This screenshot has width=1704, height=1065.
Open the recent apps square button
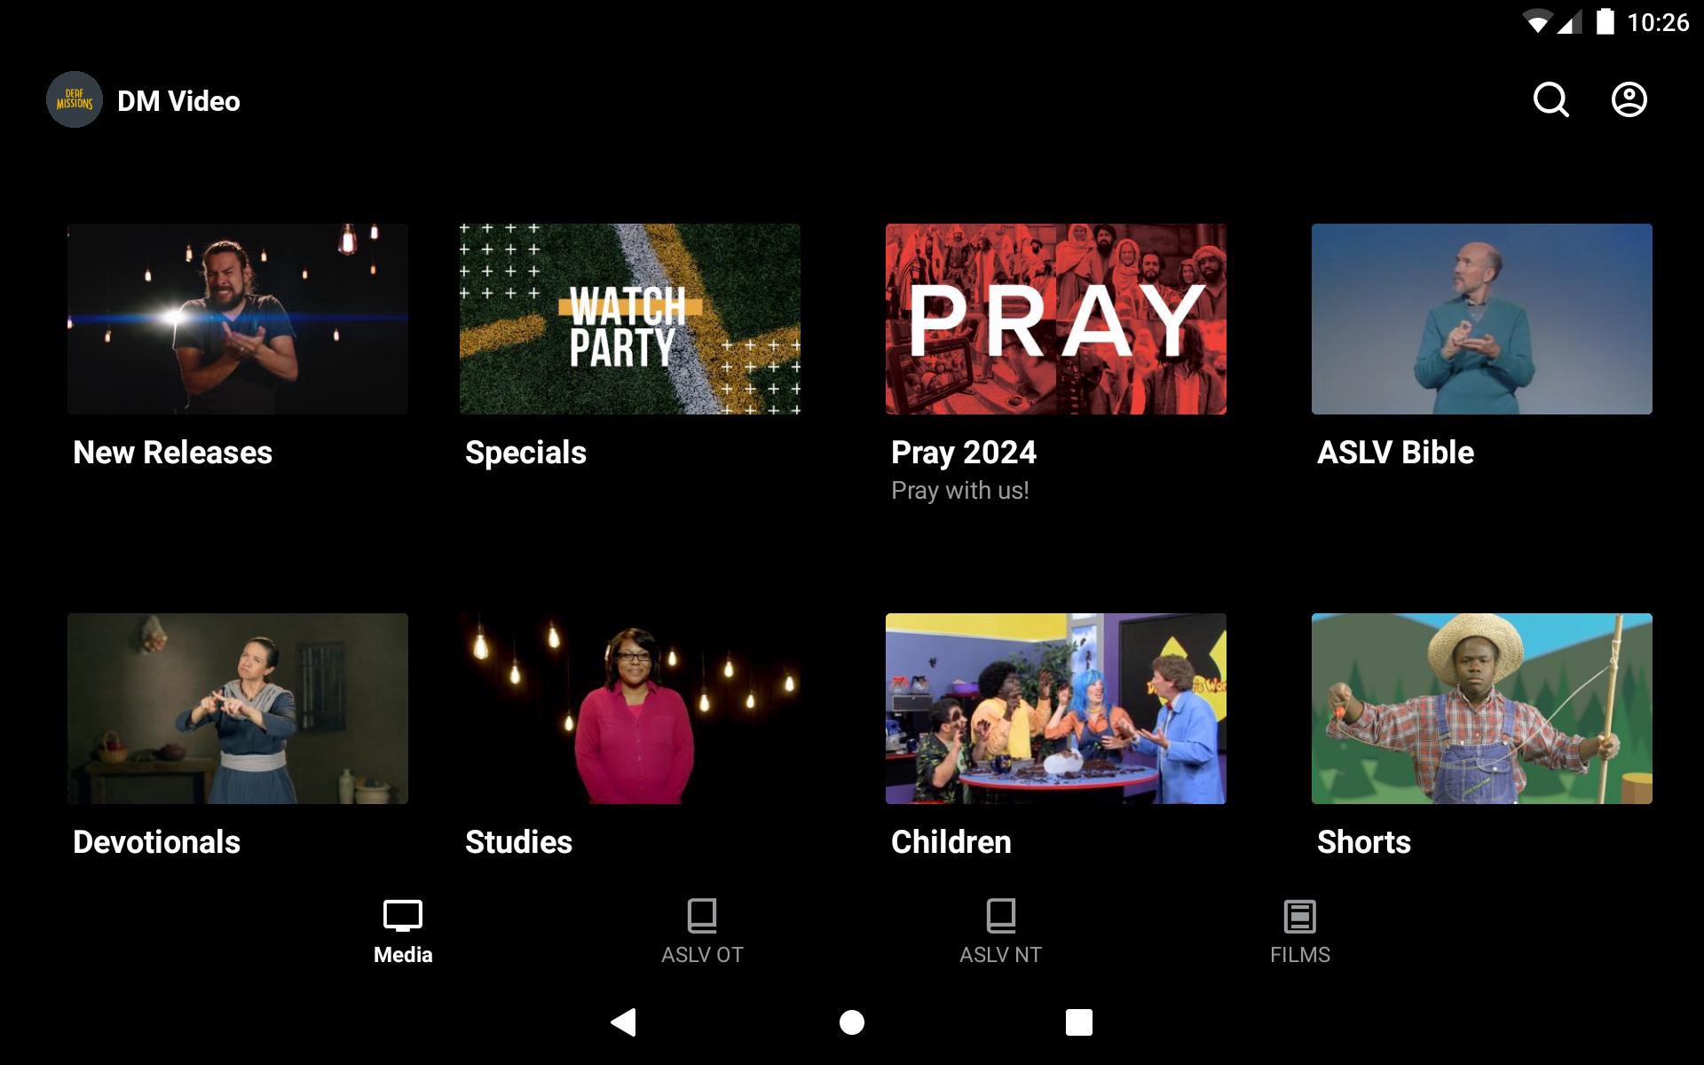coord(1078,1022)
